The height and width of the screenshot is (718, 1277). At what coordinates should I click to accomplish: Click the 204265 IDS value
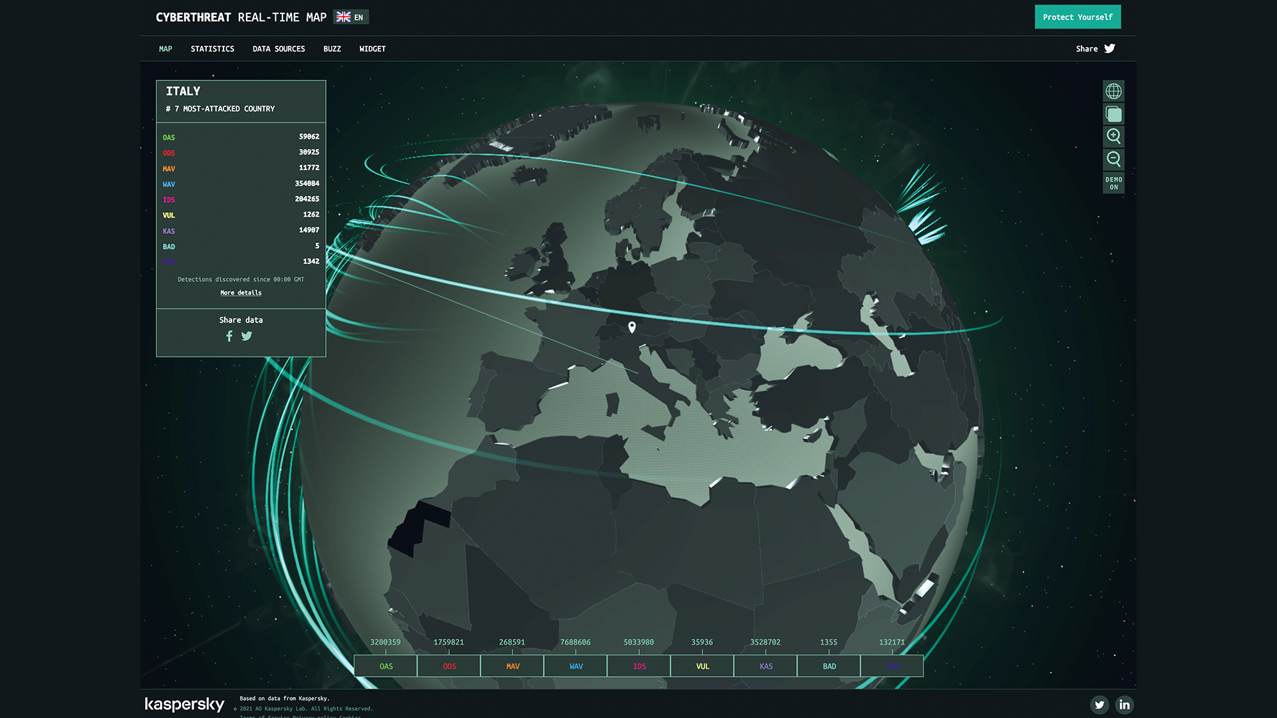click(307, 199)
